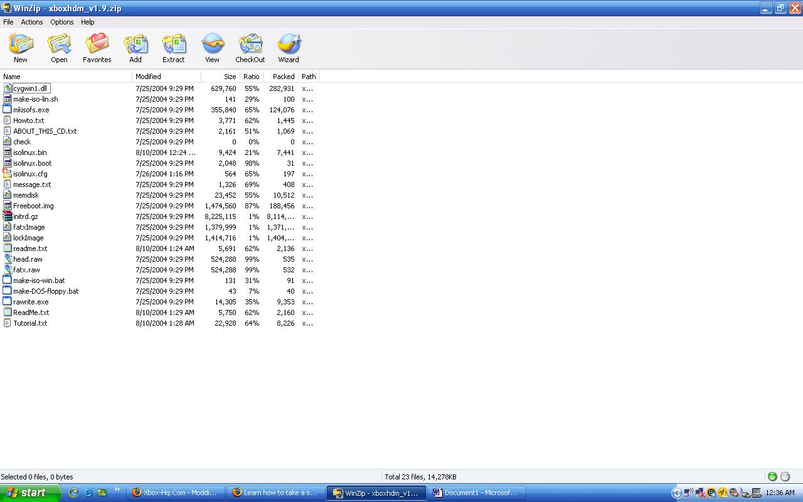This screenshot has height=502, width=803.
Task: Open the Options menu
Action: point(62,22)
